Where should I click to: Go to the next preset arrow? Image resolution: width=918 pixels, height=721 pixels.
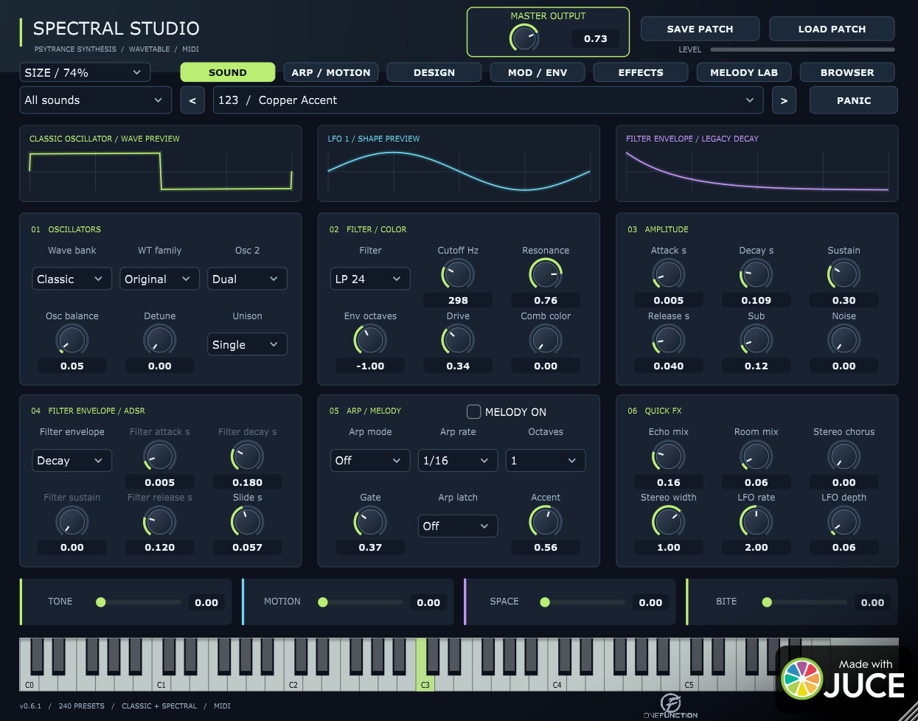(784, 100)
